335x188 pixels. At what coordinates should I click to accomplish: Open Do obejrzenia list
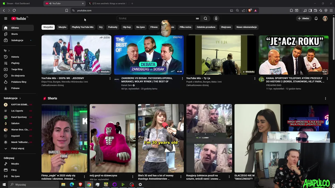(18, 75)
